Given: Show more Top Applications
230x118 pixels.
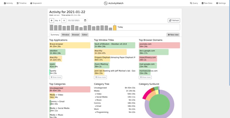Looking at the screenshot, I should coord(55,77).
